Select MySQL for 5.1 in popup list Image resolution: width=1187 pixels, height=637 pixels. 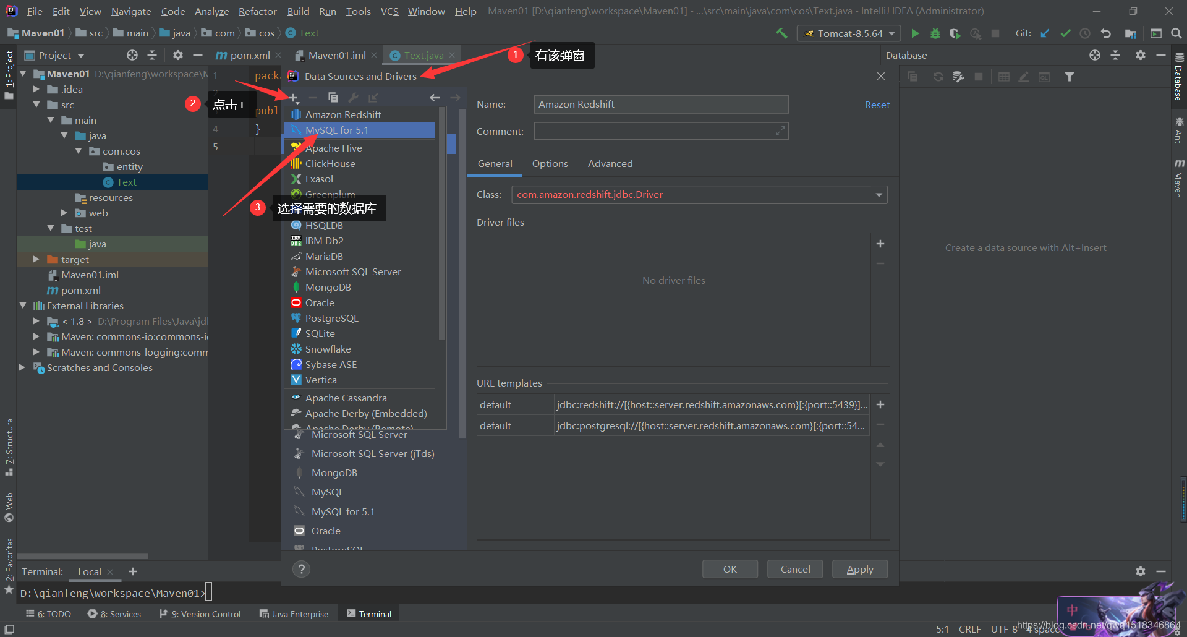tap(360, 130)
